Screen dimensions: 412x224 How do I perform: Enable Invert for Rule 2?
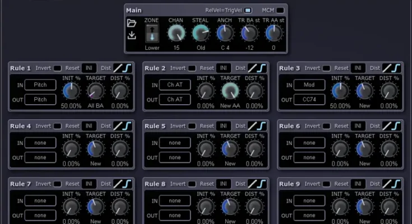(192, 68)
